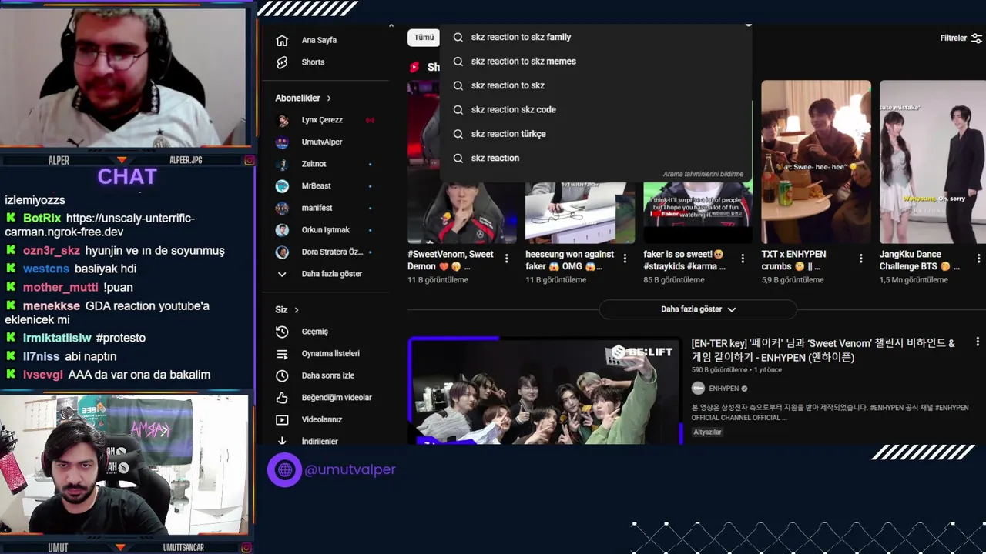Click BotRix ngrok link in chat
986x554 pixels.
point(99,225)
